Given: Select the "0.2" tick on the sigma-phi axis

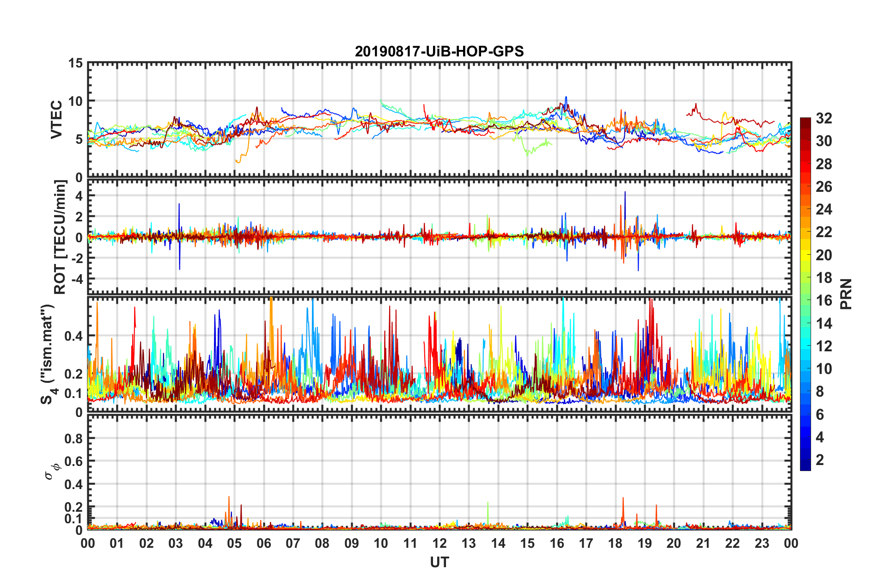Looking at the screenshot, I should pos(73,507).
